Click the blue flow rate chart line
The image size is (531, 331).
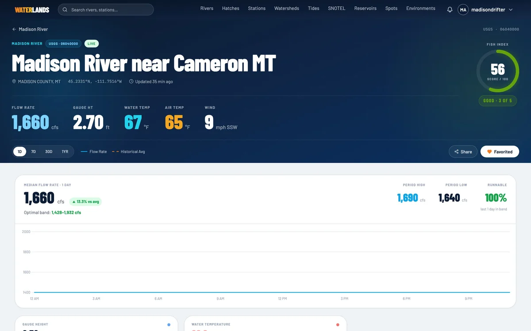(x=272, y=292)
